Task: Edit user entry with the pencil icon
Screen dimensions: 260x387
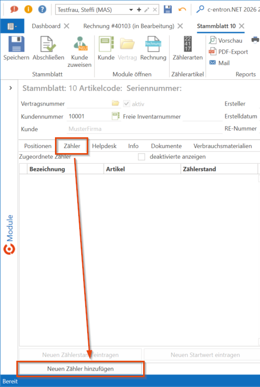Action: click(147, 10)
